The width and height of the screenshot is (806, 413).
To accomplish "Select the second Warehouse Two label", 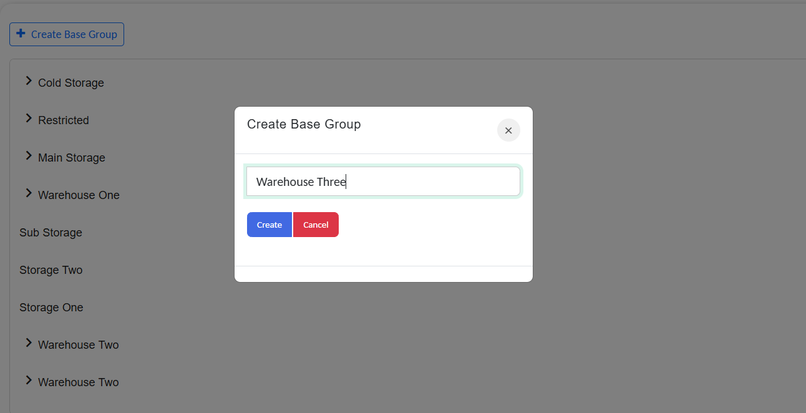I will coord(79,382).
